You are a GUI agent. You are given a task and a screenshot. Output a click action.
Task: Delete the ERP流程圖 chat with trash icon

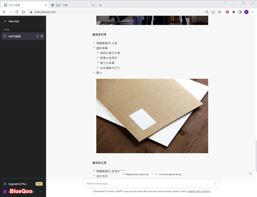coord(42,36)
